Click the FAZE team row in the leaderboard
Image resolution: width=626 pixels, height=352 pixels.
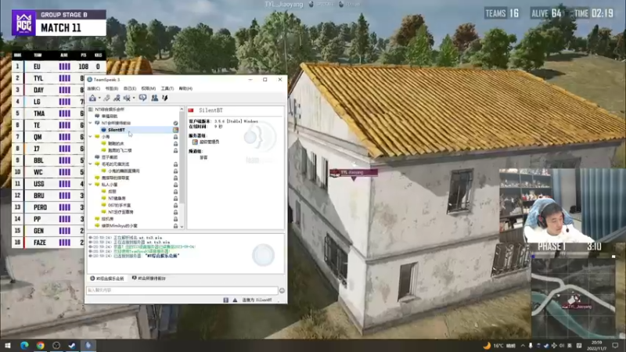(x=59, y=242)
